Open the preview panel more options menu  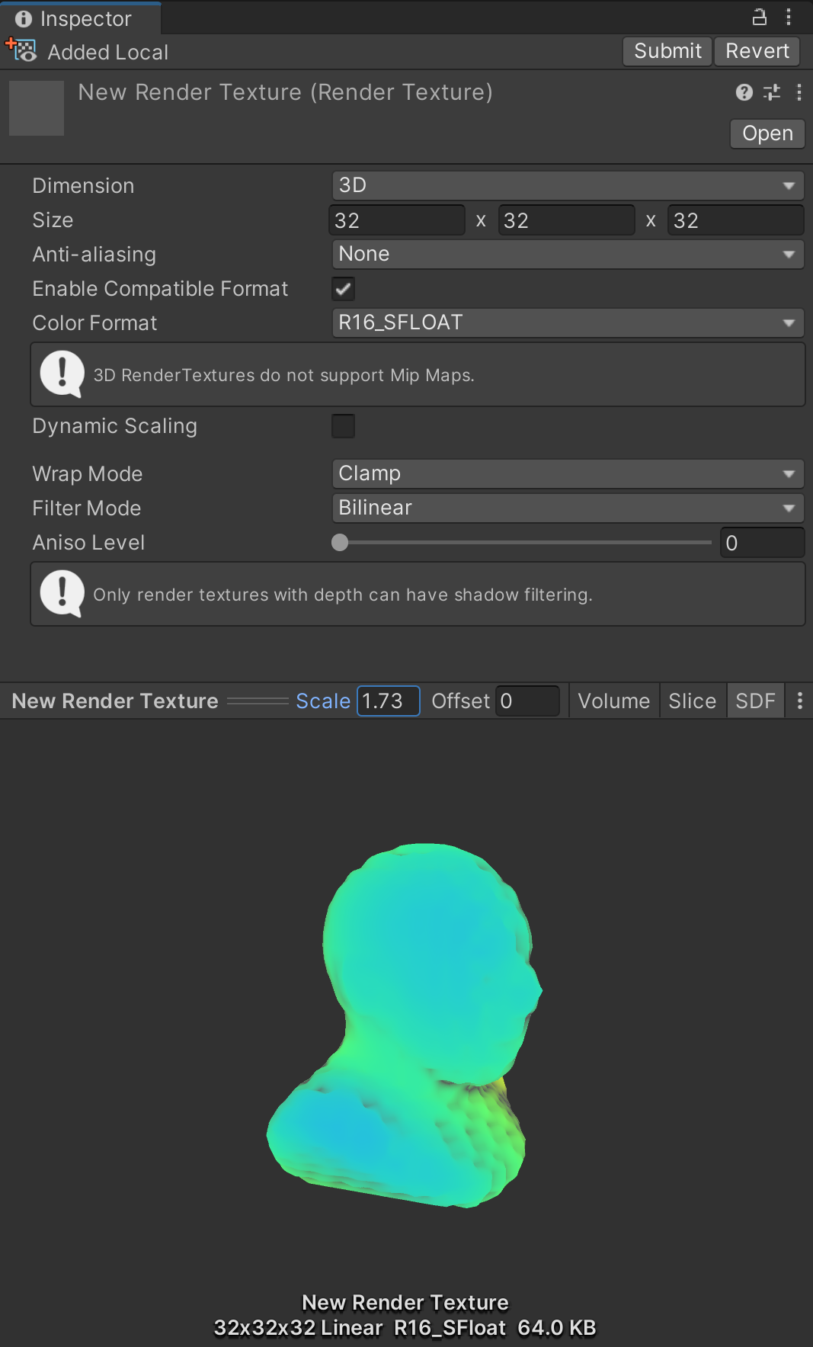(x=799, y=701)
